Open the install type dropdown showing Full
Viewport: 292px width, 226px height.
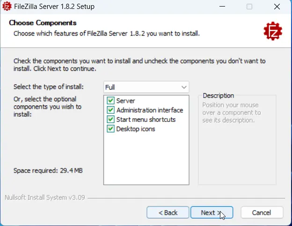click(x=146, y=87)
